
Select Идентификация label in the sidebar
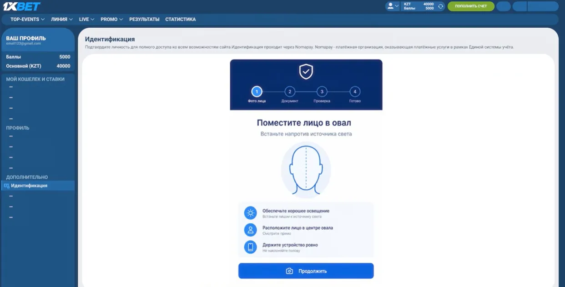[29, 186]
